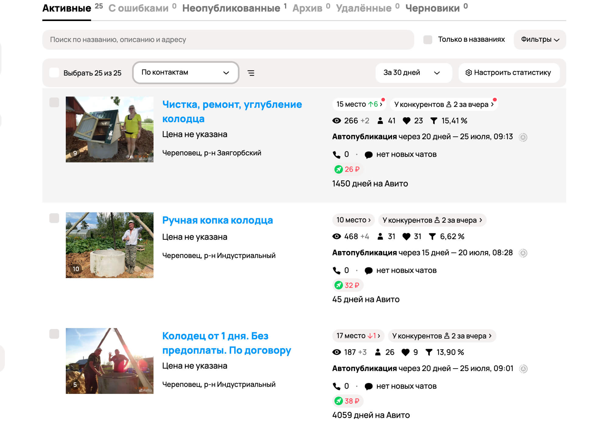Click the contacts person icon with 31
The width and height of the screenshot is (604, 435).
coord(380,237)
